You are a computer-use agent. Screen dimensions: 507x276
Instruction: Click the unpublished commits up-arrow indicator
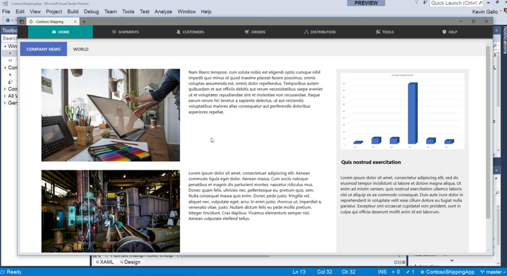pyautogui.click(x=396, y=272)
